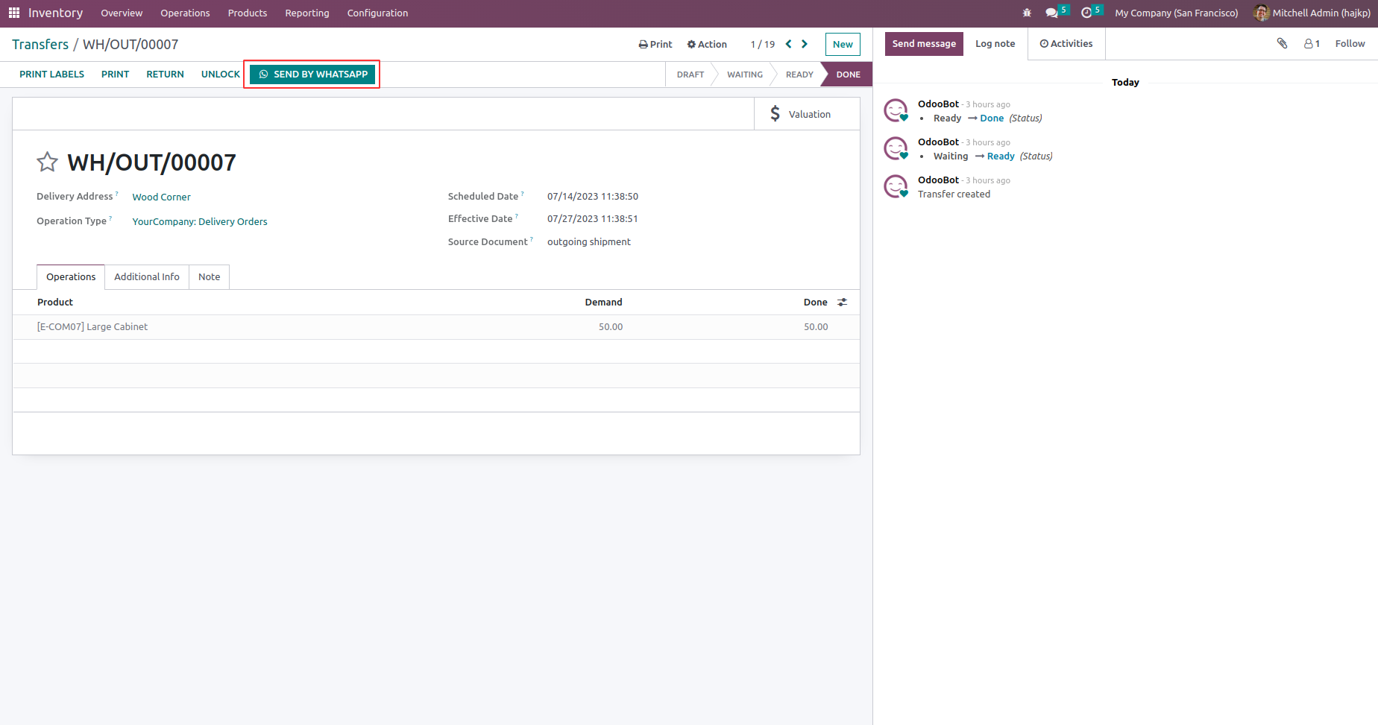Click the debug bug icon

coord(1027,13)
